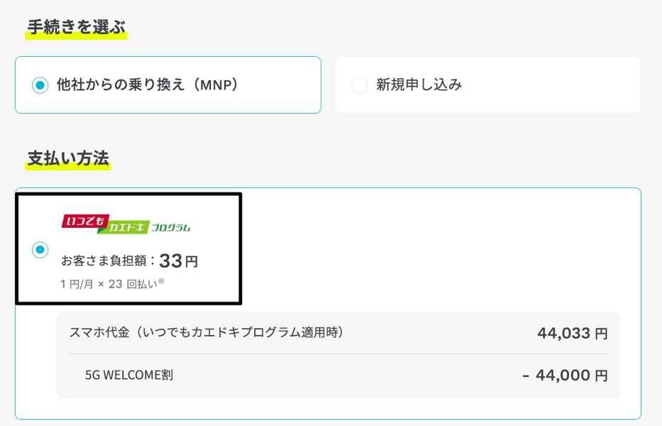Image resolution: width=662 pixels, height=426 pixels.
Task: Click the プログラム text in the logo
Action: [170, 227]
